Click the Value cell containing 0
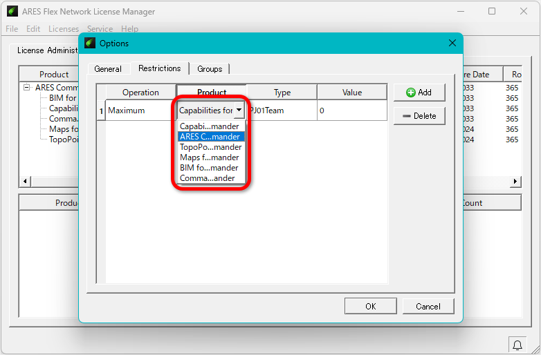 352,111
